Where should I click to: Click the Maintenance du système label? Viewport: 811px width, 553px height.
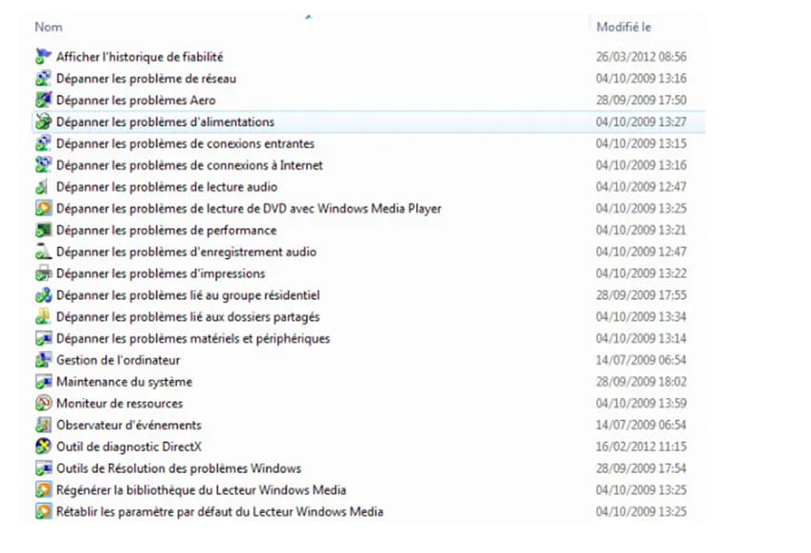124,383
